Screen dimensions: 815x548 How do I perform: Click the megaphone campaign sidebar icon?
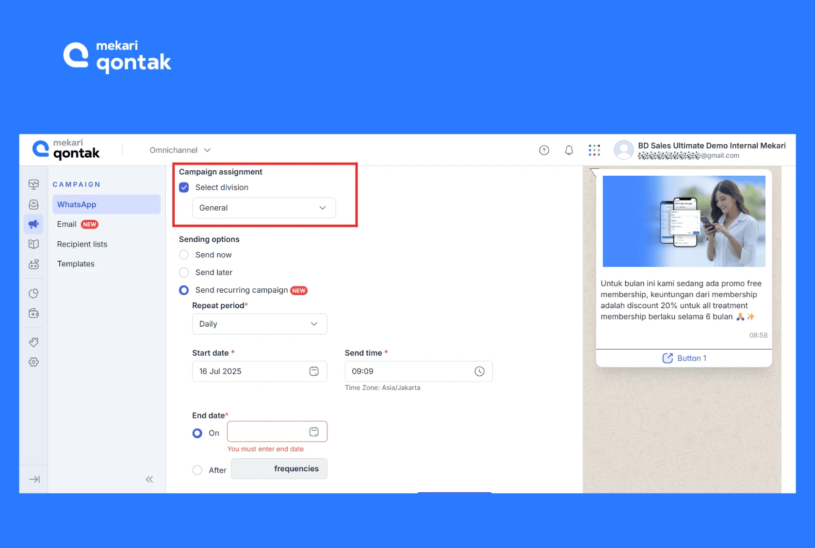tap(33, 224)
